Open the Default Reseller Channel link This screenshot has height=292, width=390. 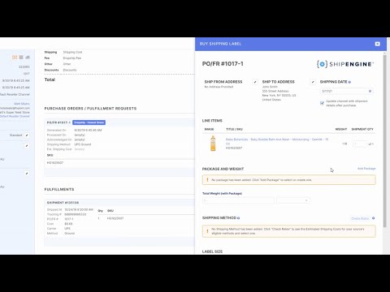click(x=15, y=116)
